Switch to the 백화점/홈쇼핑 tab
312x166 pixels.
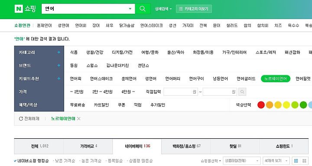(186, 146)
